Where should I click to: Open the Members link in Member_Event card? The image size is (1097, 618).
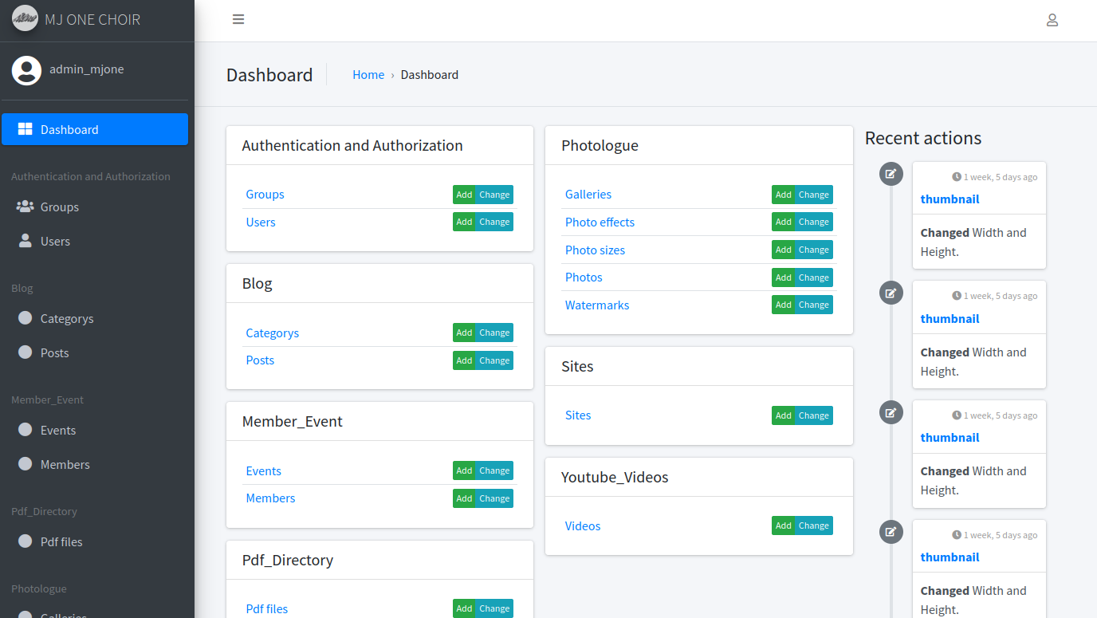pyautogui.click(x=270, y=498)
